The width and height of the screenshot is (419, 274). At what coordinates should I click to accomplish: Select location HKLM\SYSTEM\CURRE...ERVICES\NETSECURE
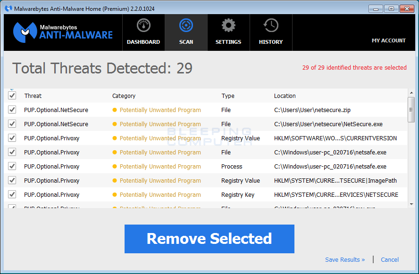click(336, 194)
